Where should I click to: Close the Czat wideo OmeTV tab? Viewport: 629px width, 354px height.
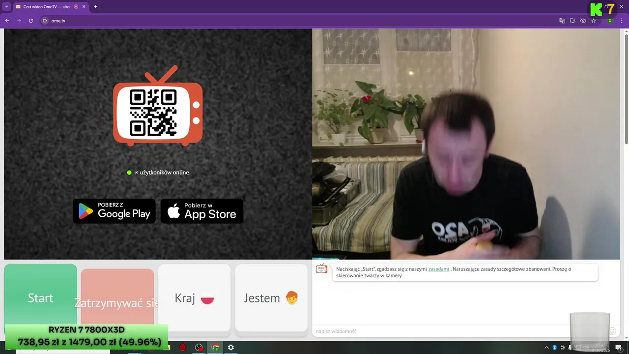[84, 7]
